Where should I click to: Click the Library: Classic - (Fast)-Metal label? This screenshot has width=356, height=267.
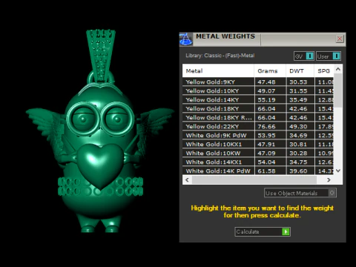[x=220, y=56]
